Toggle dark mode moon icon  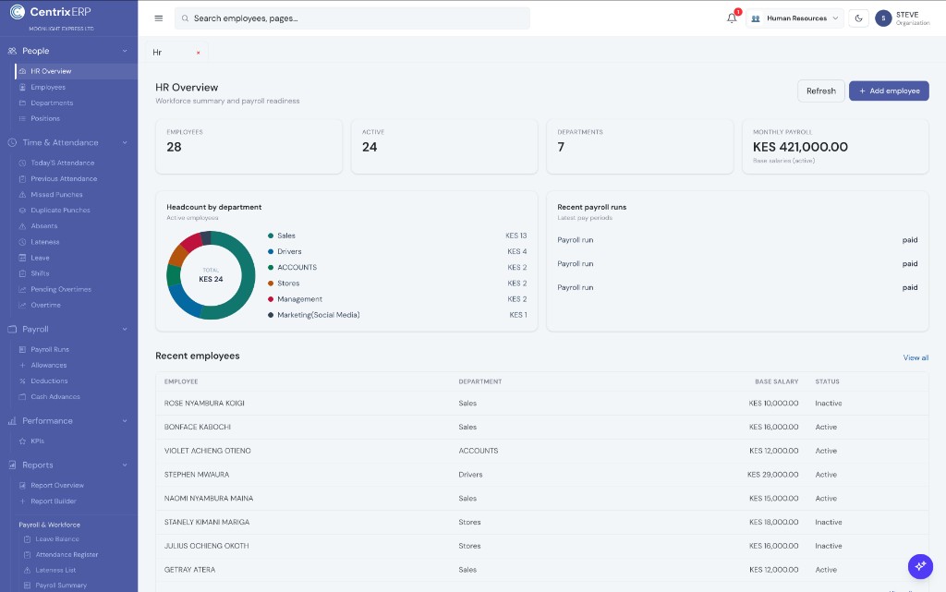coord(858,18)
